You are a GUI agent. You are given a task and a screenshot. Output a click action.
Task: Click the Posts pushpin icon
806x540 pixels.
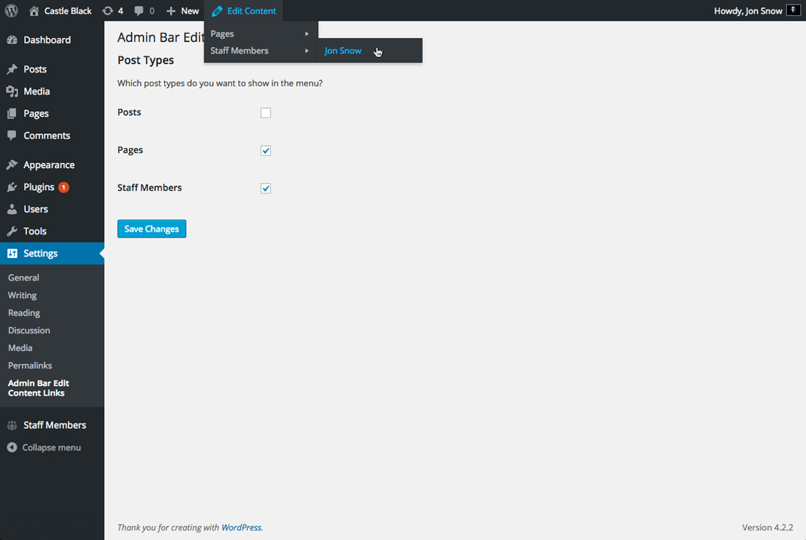tap(12, 69)
